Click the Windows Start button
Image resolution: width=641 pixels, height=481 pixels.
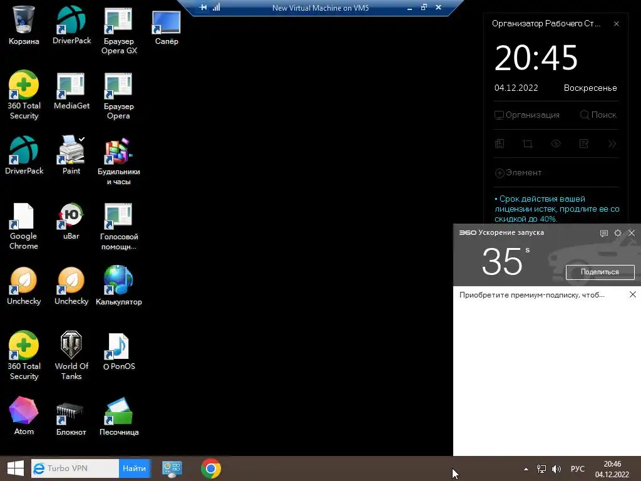(16, 468)
